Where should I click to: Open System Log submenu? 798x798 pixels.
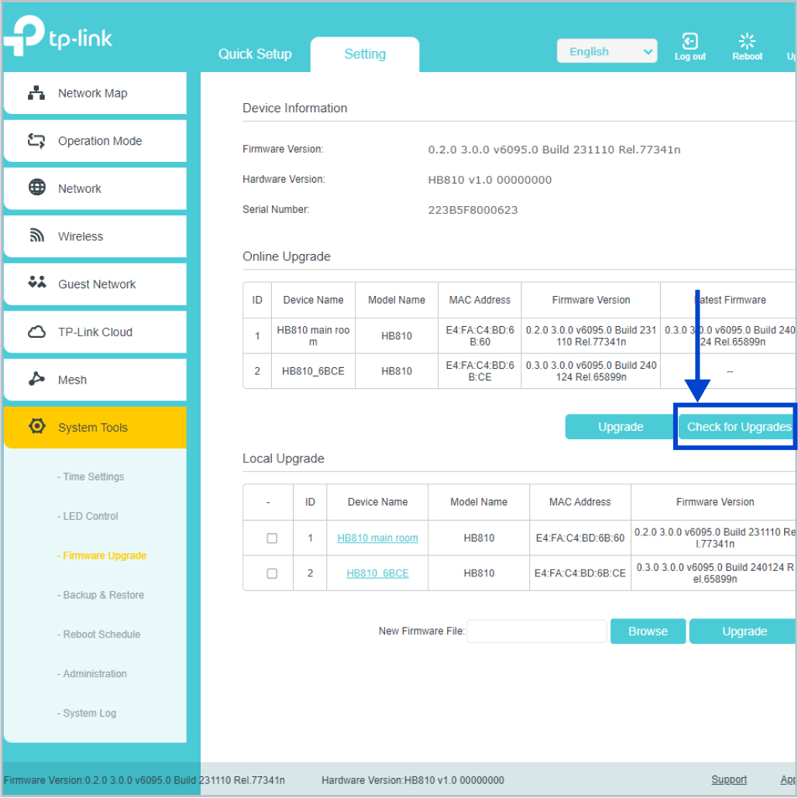pyautogui.click(x=87, y=713)
